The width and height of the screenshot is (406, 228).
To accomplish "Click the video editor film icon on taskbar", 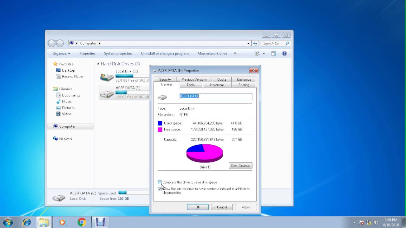I will [100, 222].
